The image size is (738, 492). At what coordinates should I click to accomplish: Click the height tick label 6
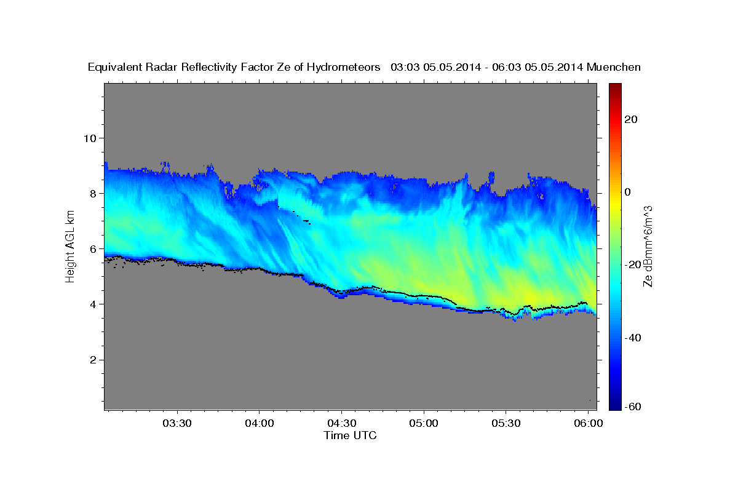point(92,248)
